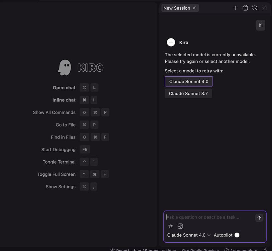
Task: Click the Kiro avatar icon in chat
Action: [171, 43]
